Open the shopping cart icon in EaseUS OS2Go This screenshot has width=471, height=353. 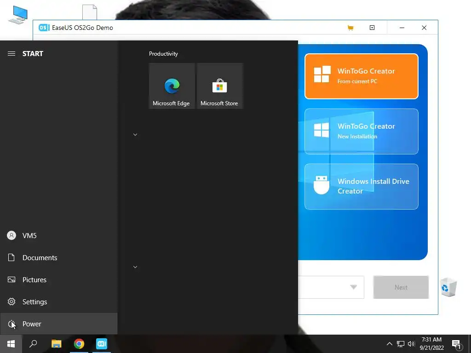[350, 28]
